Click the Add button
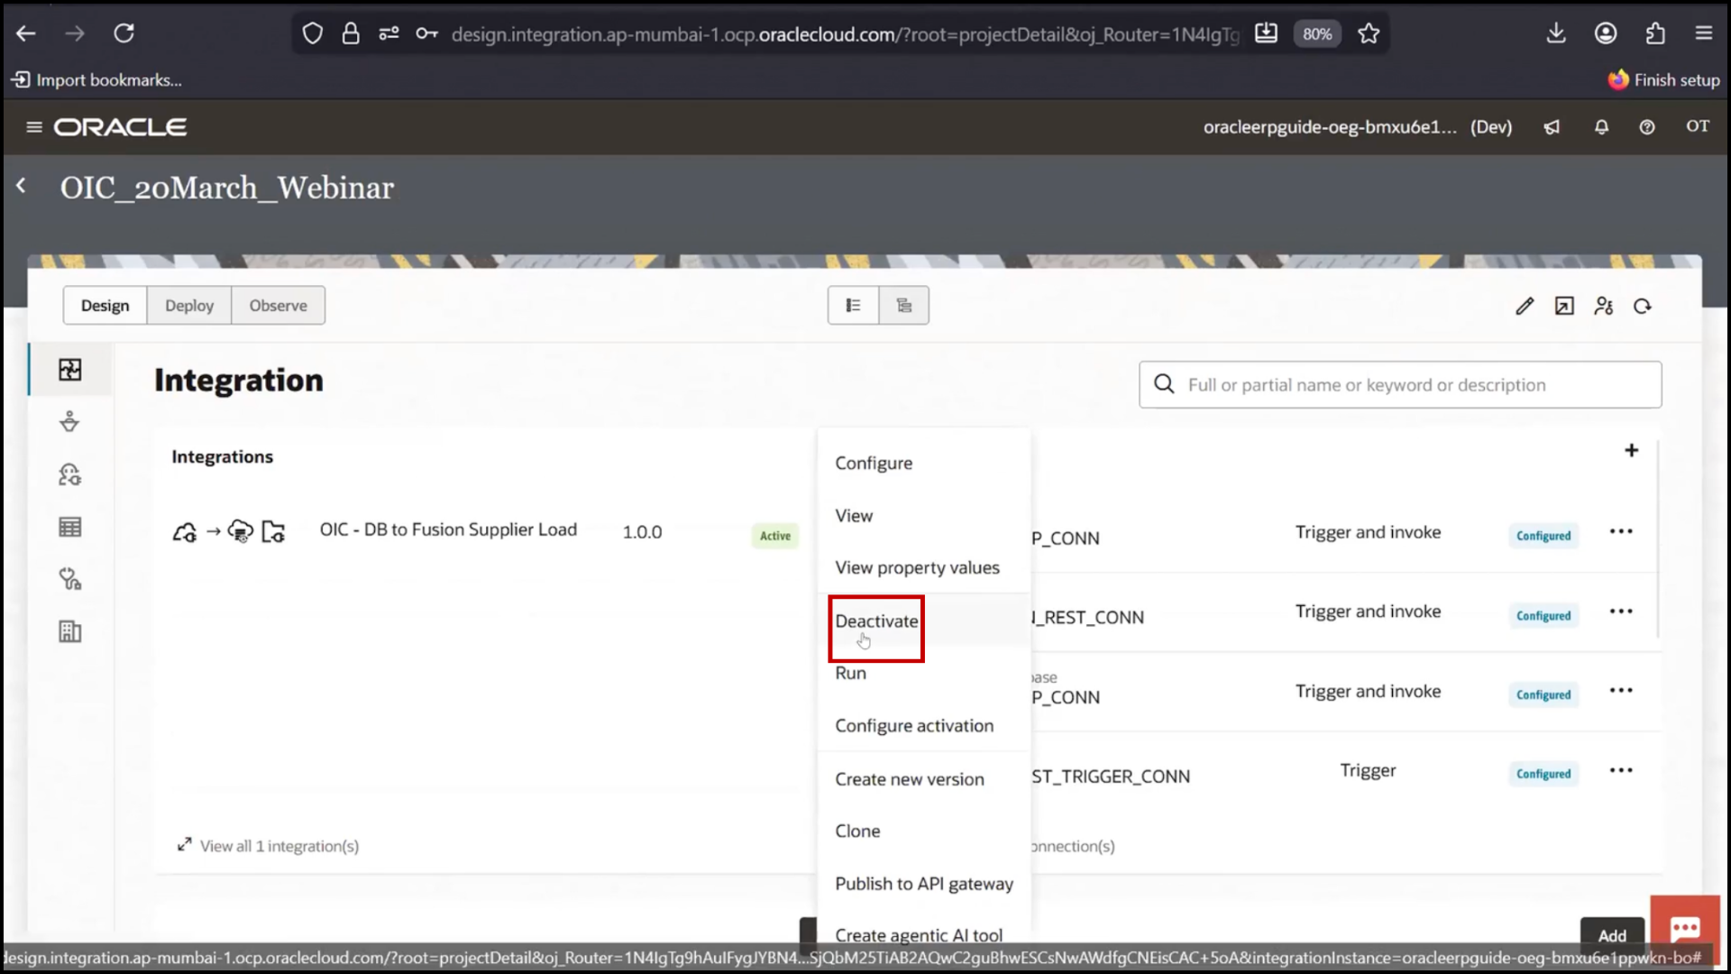Screen dimensions: 1731x974 click(1612, 935)
